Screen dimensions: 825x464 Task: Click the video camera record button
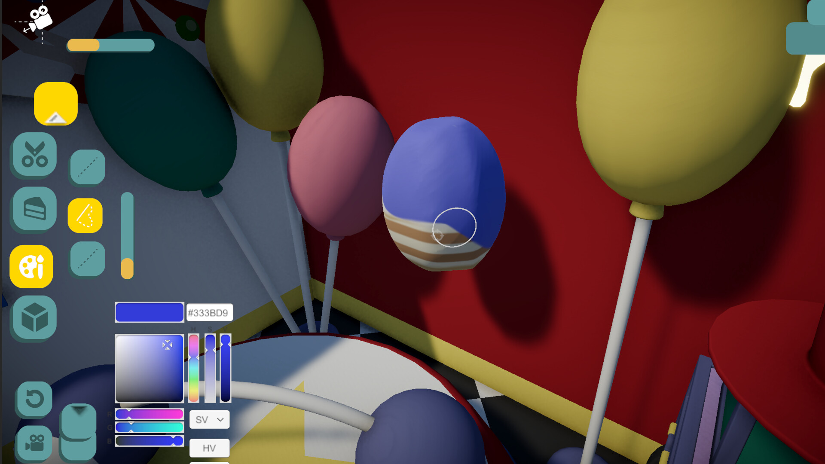34,443
